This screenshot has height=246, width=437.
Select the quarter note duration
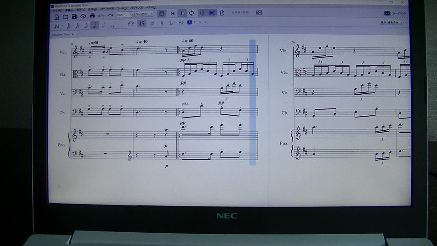(95, 25)
